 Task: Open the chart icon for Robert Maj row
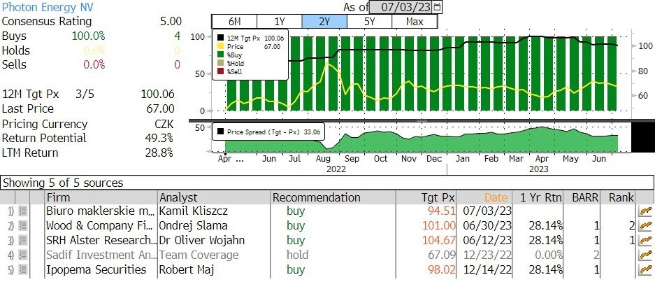[645, 270]
